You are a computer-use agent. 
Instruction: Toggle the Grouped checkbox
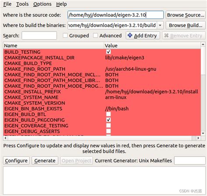click(x=65, y=35)
